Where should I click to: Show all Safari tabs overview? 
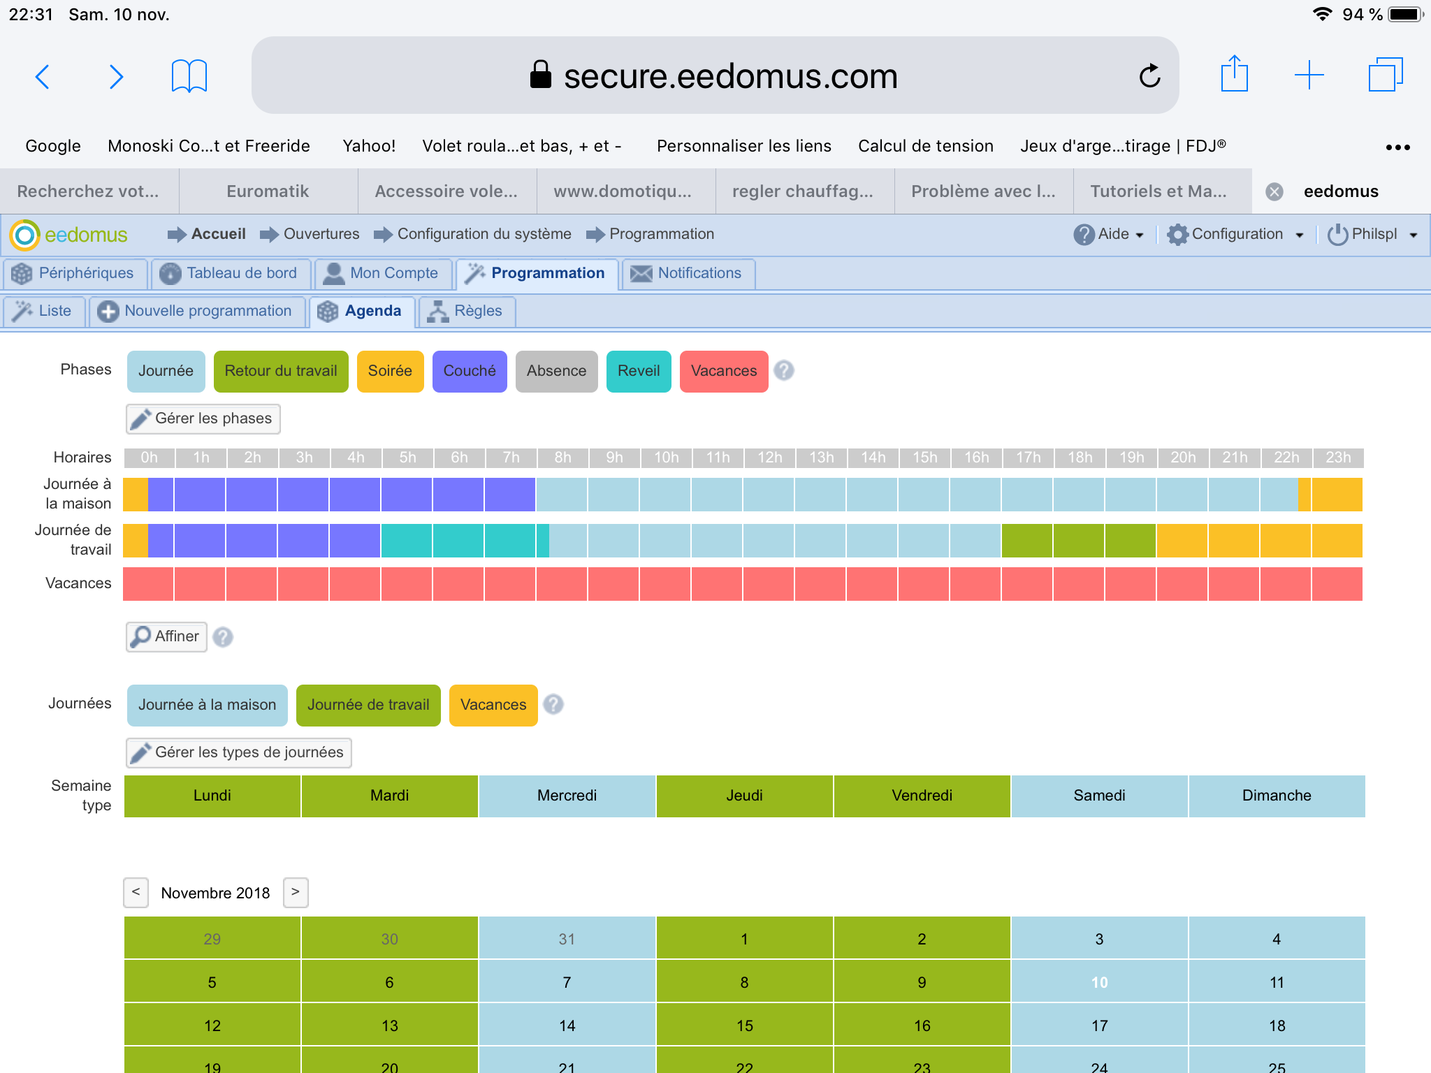1386,74
